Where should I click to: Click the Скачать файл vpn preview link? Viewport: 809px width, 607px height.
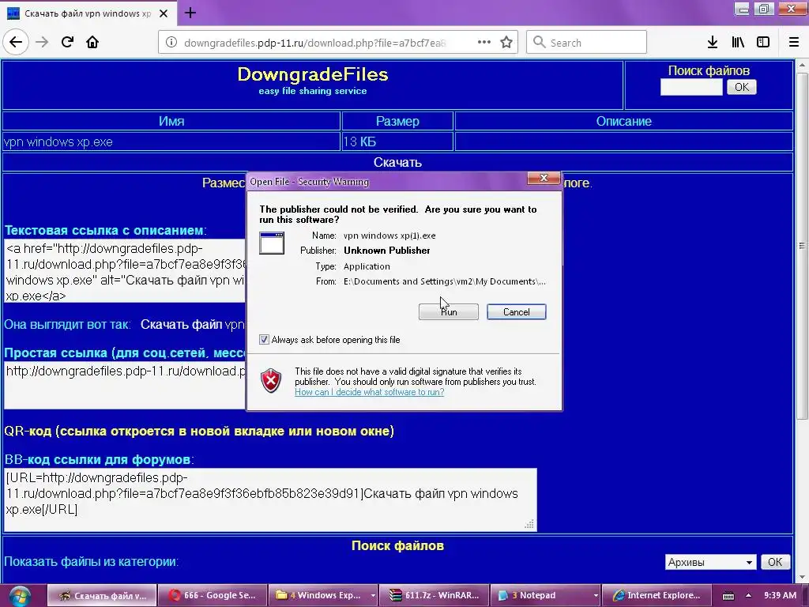(x=193, y=325)
